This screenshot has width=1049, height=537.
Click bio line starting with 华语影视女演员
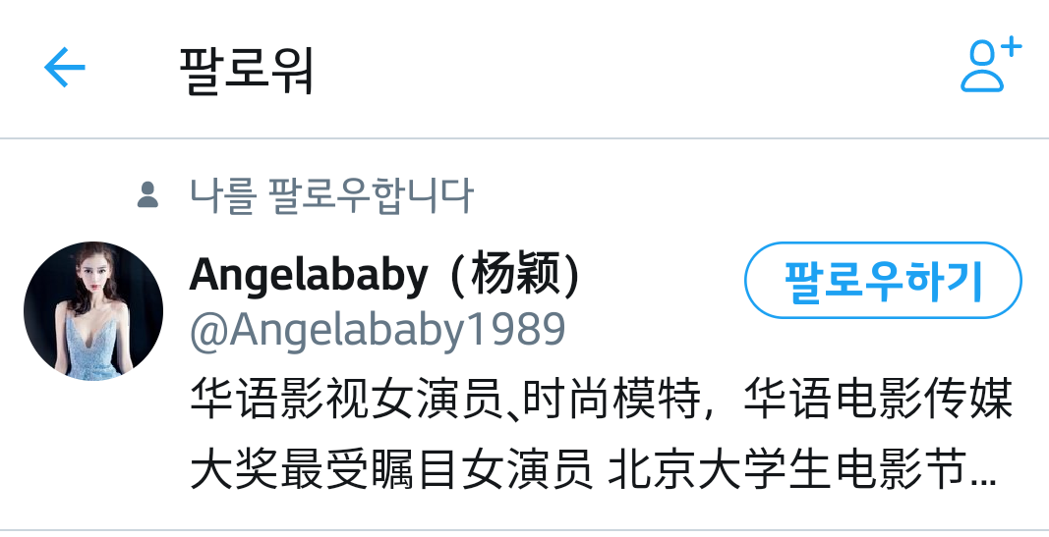(601, 399)
